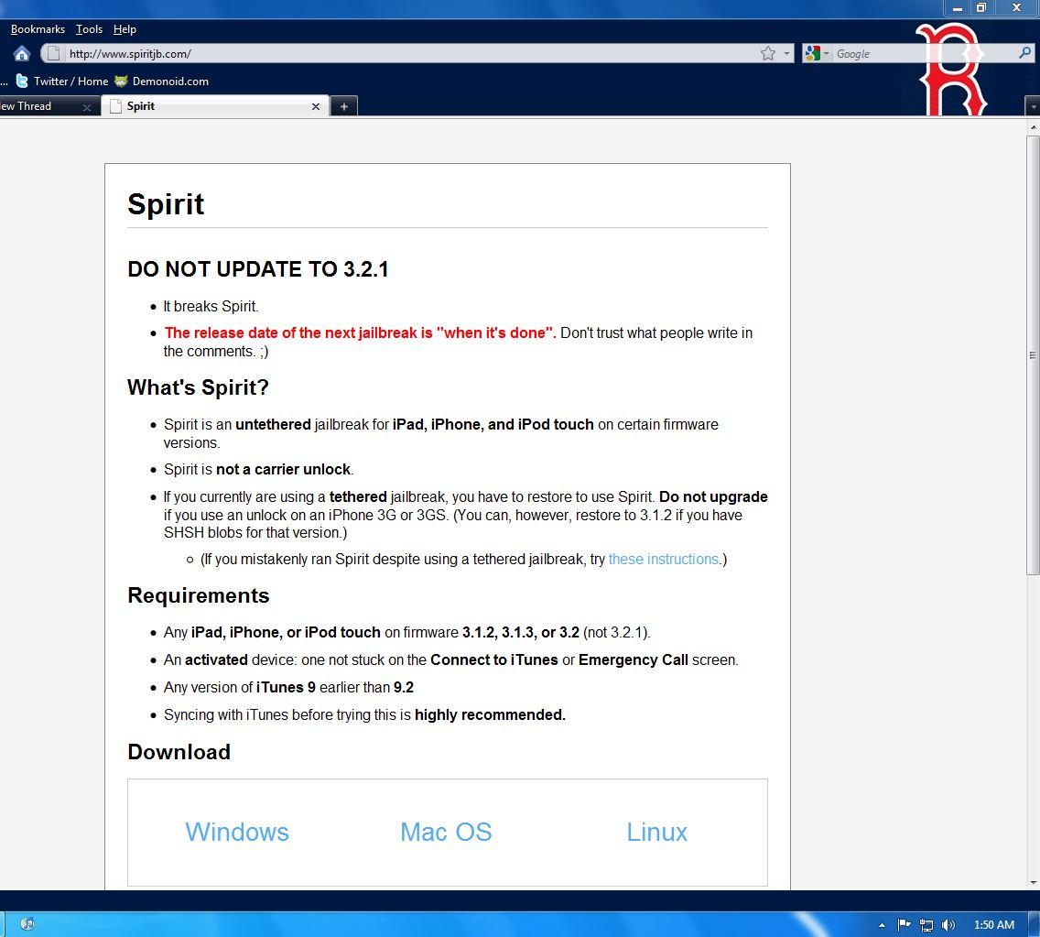
Task: Open the Google search engine selector
Action: click(x=816, y=54)
